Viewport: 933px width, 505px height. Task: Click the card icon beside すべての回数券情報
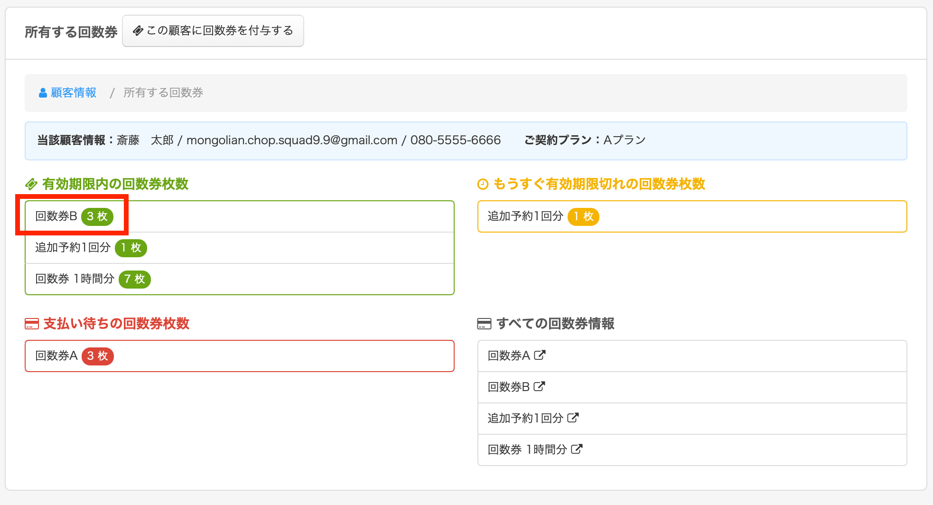(x=484, y=324)
